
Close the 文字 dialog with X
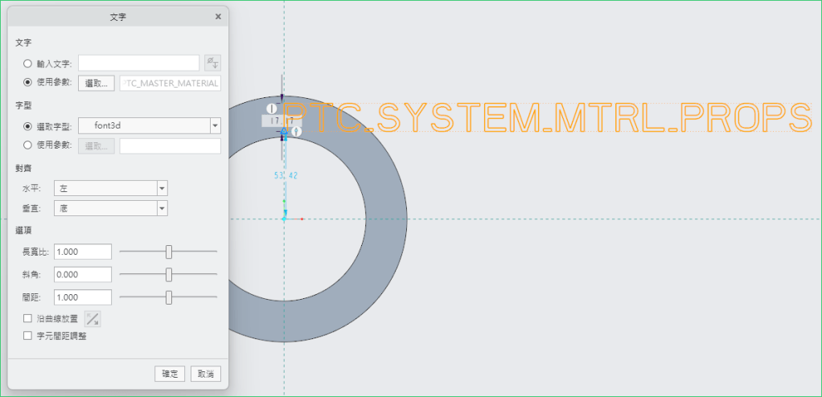pyautogui.click(x=218, y=16)
